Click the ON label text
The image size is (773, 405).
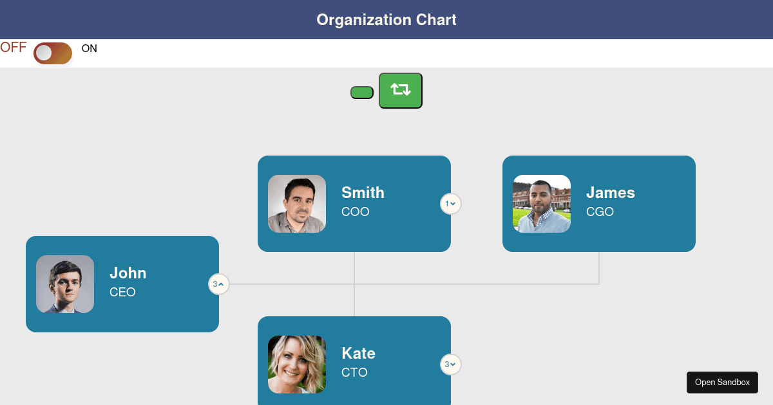click(x=89, y=48)
